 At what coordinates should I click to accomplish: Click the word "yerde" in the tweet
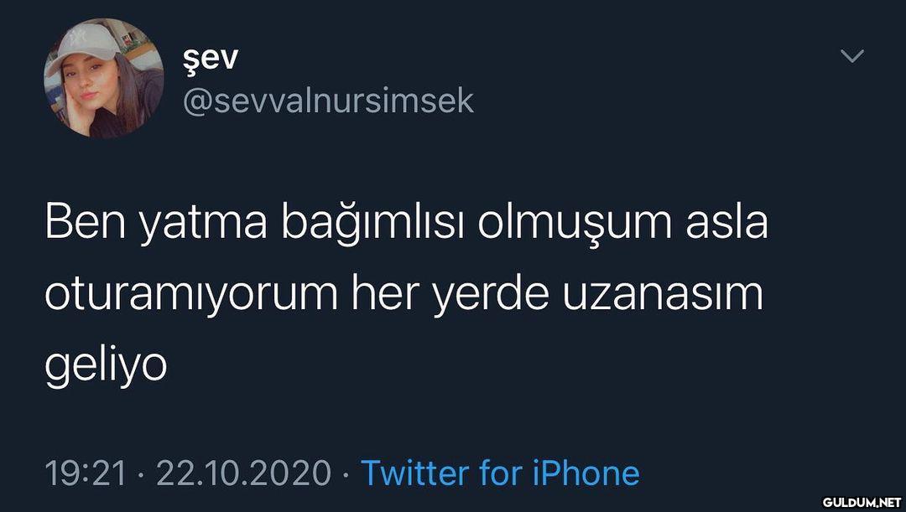tap(490, 296)
